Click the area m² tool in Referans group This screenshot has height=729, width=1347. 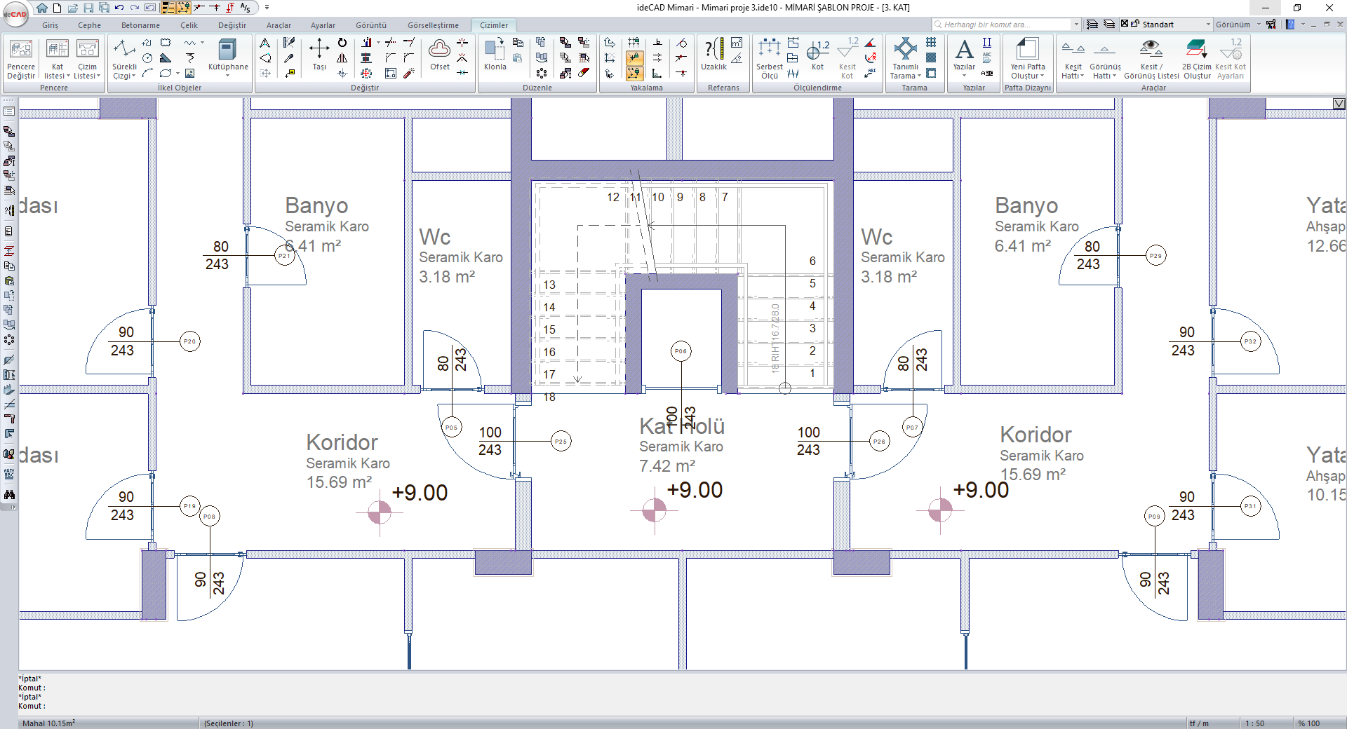(x=737, y=43)
